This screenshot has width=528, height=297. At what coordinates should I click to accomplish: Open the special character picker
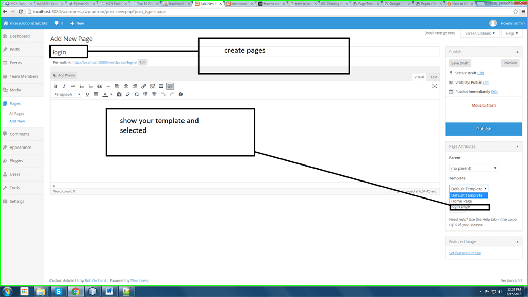136,94
